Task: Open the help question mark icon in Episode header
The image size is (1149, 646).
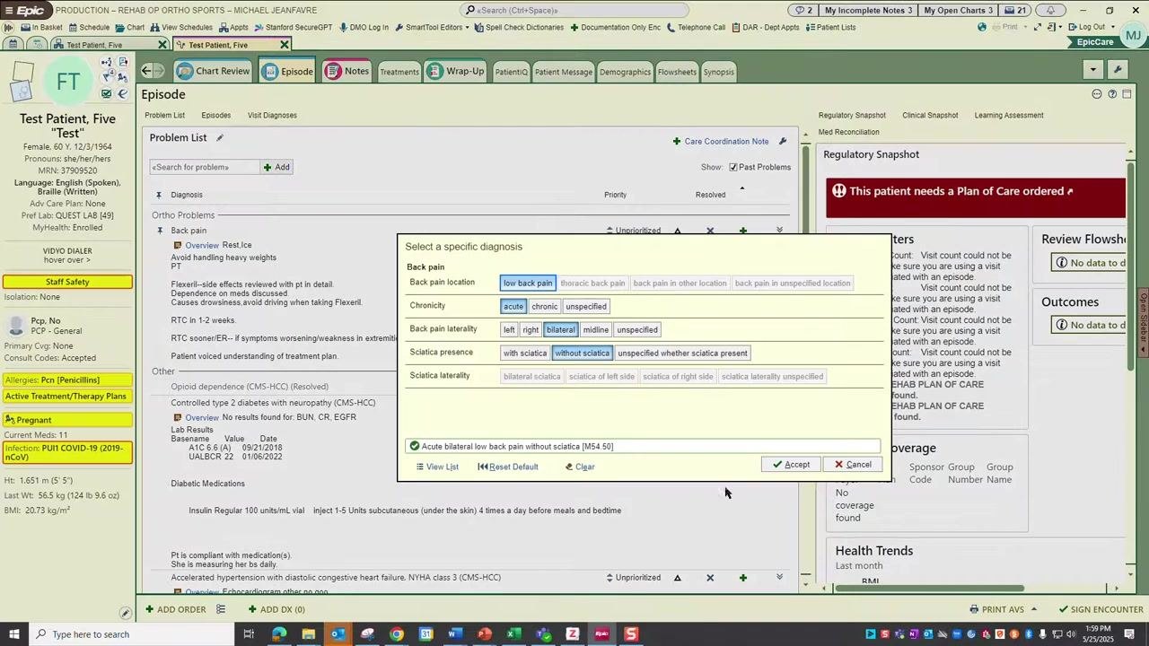Action: click(1112, 94)
